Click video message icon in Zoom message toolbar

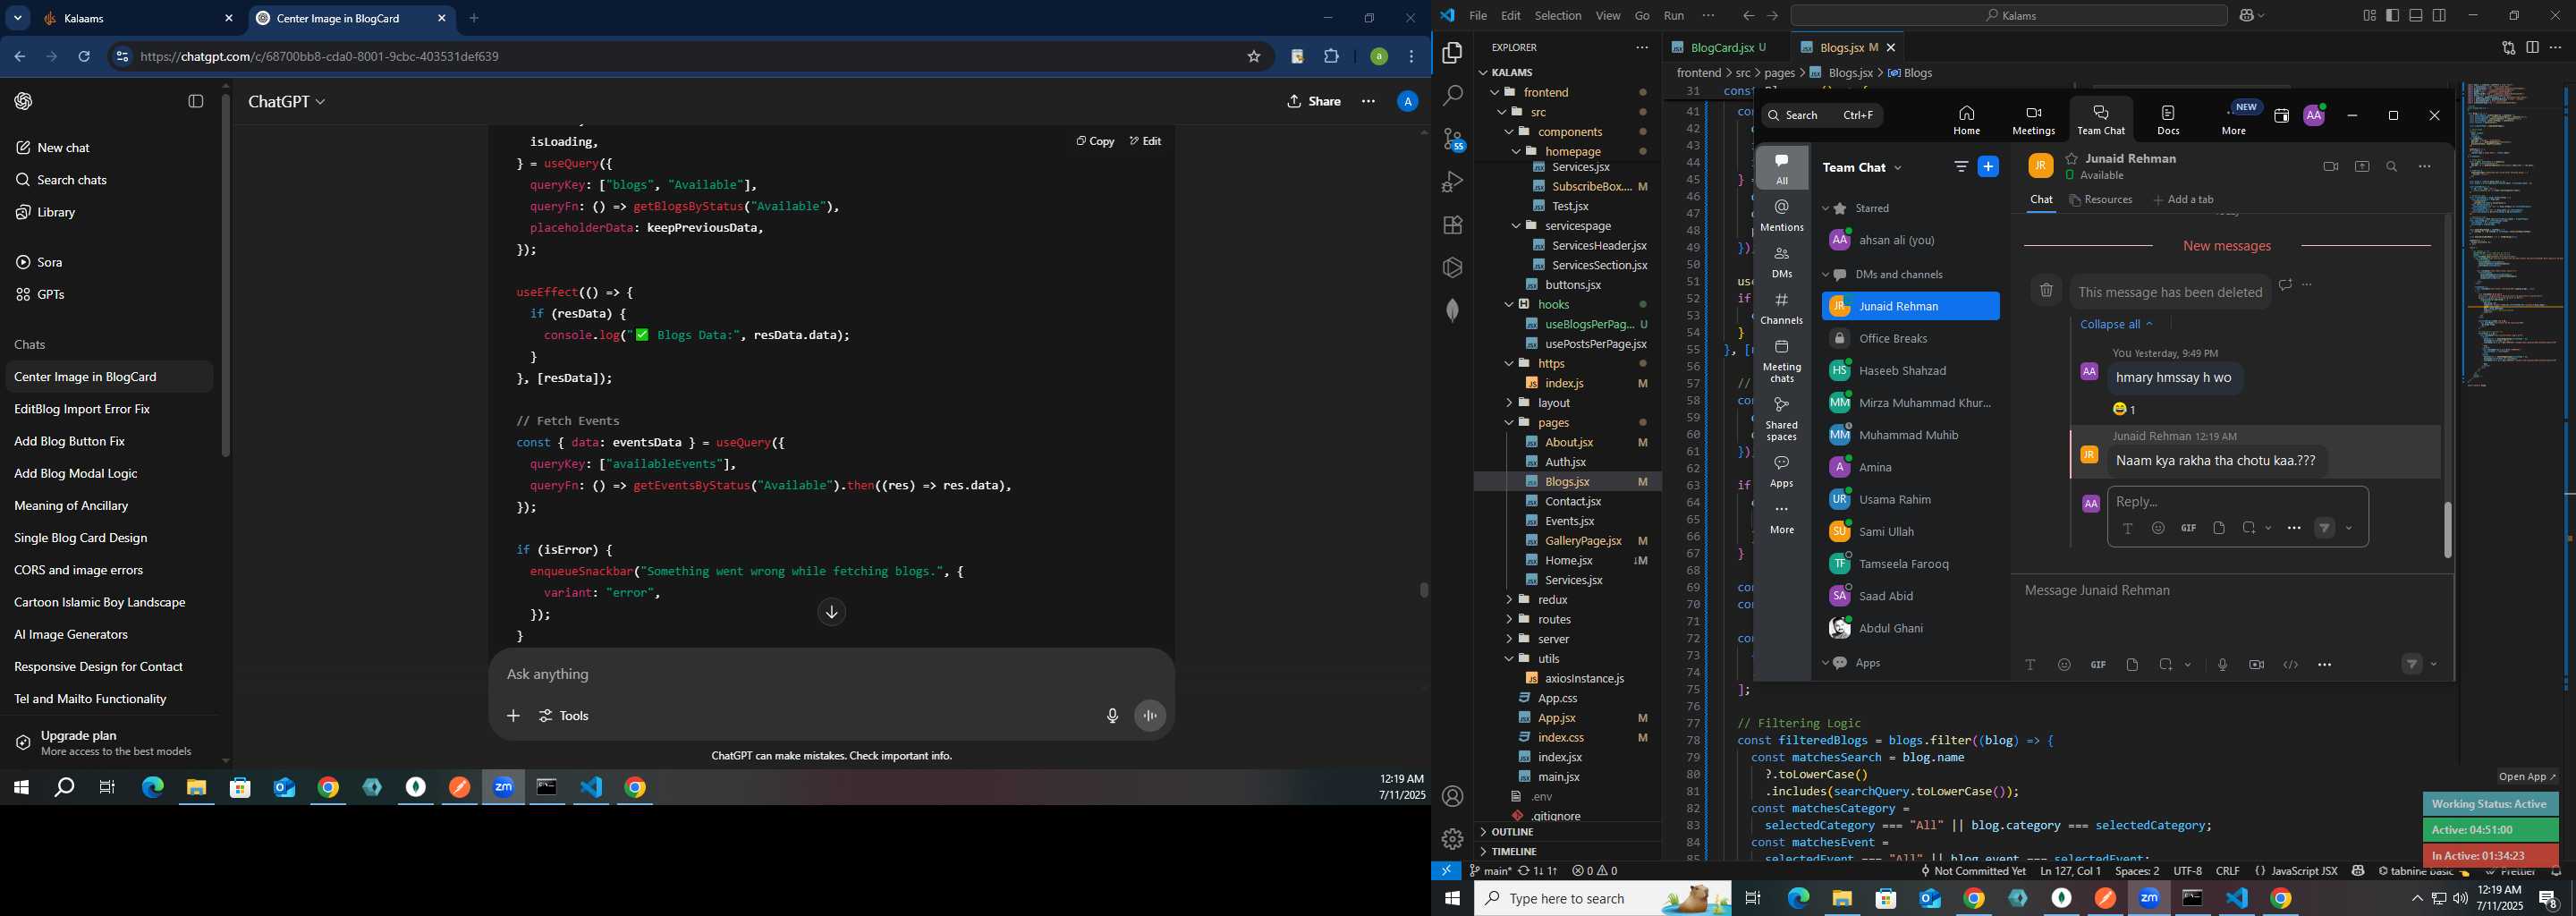pos(2257,665)
